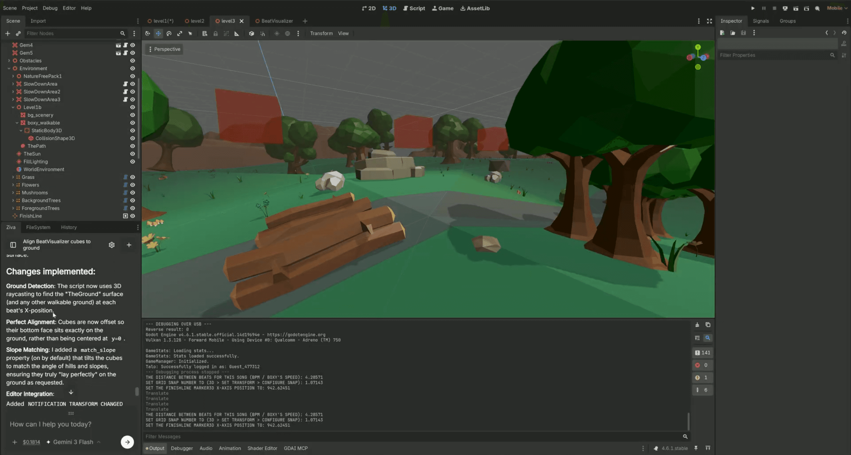This screenshot has width=851, height=455.
Task: Toggle the snap magnet icon
Action: coord(263,34)
